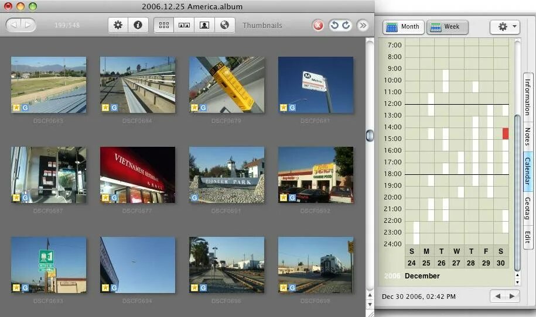Viewport: 536px width, 317px height.
Task: Select Tuesday 26 in the calendar
Action: 441,263
